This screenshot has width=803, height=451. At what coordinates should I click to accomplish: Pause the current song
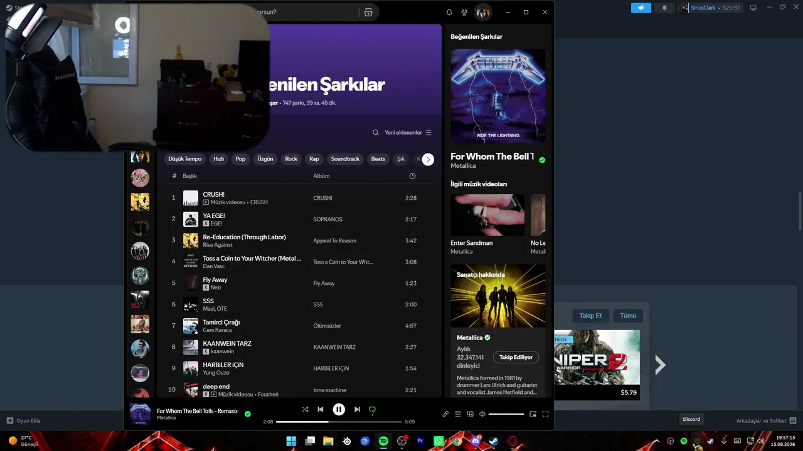tap(339, 410)
